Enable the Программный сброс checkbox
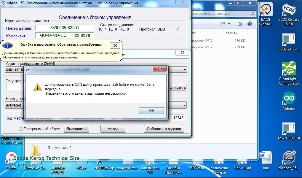This screenshot has width=302, height=178. coord(21,129)
